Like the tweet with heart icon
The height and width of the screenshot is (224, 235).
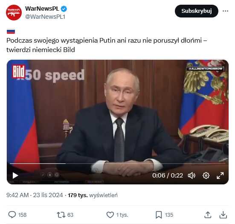tap(110, 215)
